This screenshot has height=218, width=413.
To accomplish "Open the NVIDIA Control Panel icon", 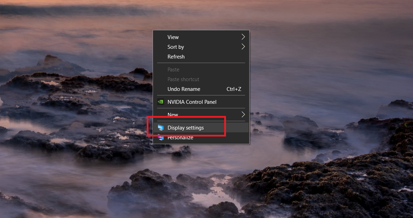I will tap(161, 102).
